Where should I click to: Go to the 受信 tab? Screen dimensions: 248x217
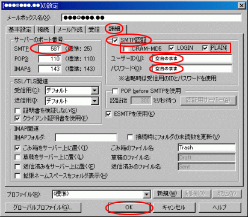point(95,29)
